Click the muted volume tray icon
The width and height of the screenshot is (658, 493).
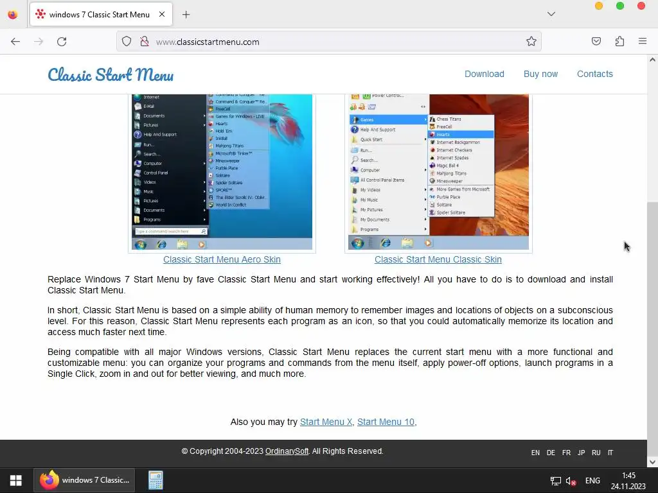pyautogui.click(x=571, y=481)
